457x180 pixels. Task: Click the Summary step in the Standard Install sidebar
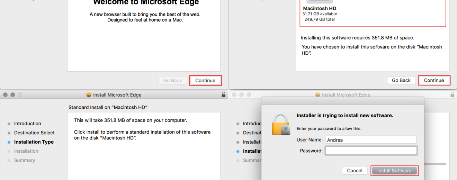coord(24,160)
